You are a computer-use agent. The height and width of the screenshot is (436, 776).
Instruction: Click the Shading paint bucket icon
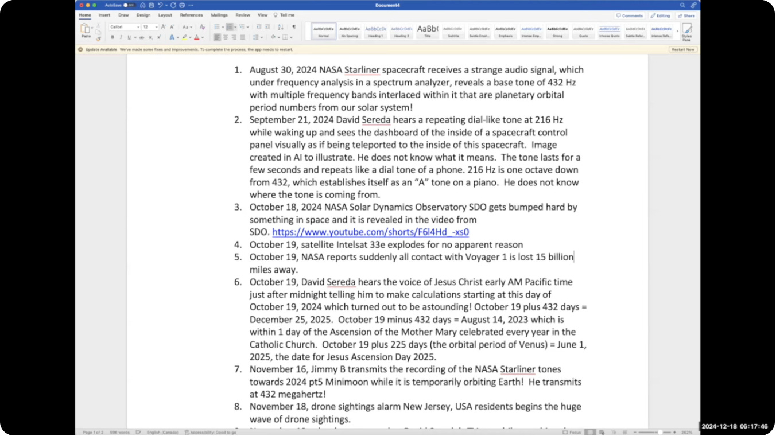[273, 37]
